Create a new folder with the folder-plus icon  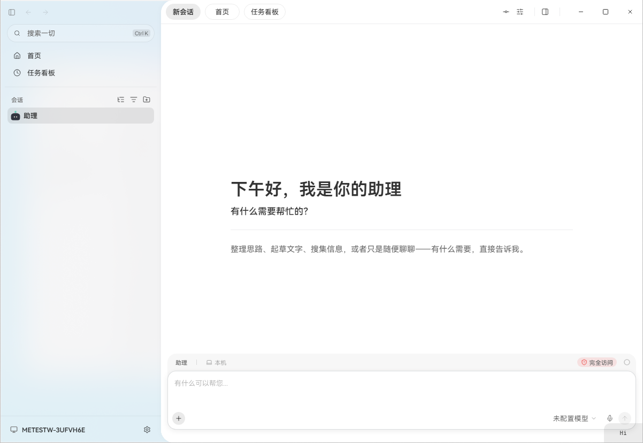pos(147,100)
